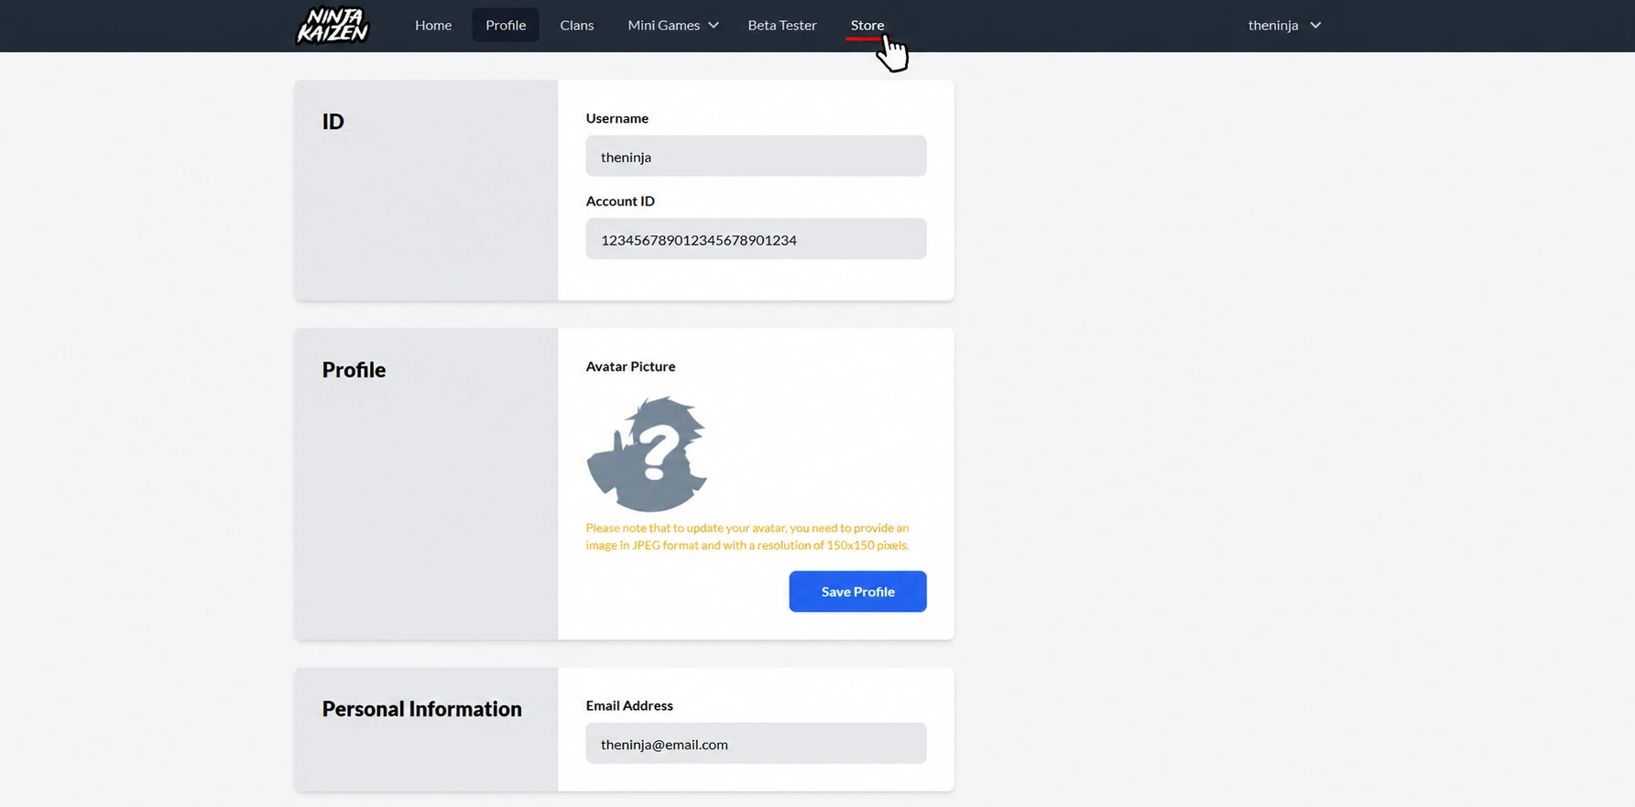1635x807 pixels.
Task: Click the ID section heading
Action: [x=332, y=122]
